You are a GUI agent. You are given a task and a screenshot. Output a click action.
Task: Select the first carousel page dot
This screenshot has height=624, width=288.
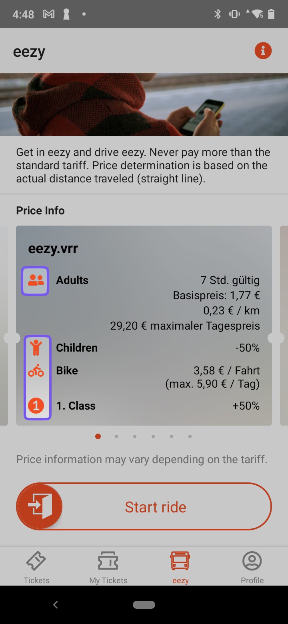(98, 436)
